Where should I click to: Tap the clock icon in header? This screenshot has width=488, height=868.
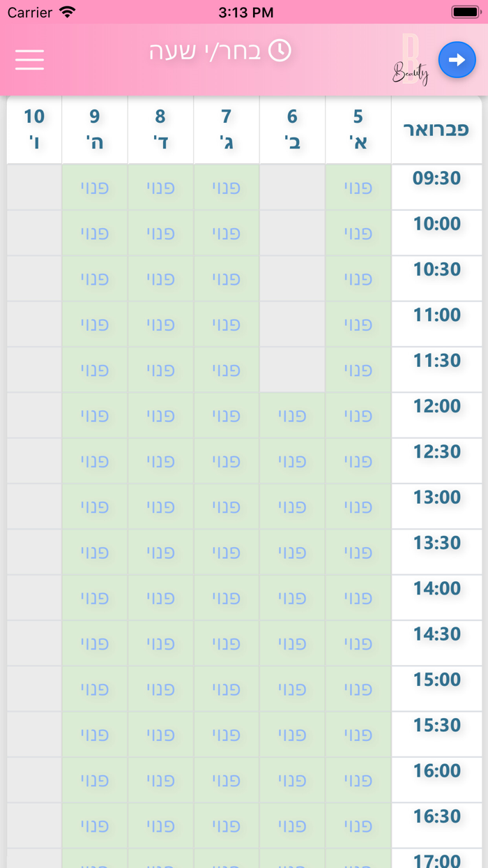click(280, 51)
